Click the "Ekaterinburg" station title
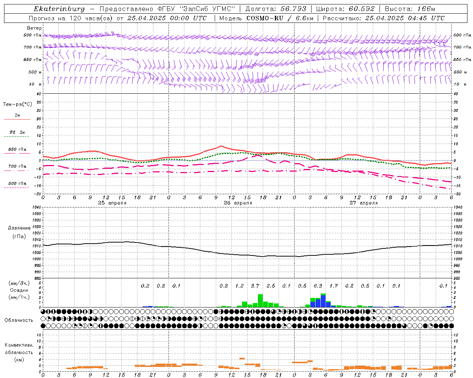 [59, 9]
